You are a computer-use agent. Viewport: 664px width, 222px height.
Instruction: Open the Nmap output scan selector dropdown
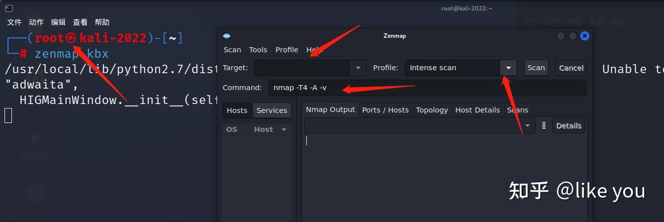[x=527, y=125]
